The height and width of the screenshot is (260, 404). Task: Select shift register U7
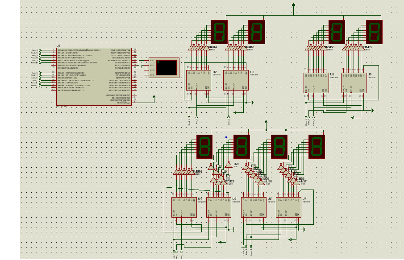(x=288, y=207)
